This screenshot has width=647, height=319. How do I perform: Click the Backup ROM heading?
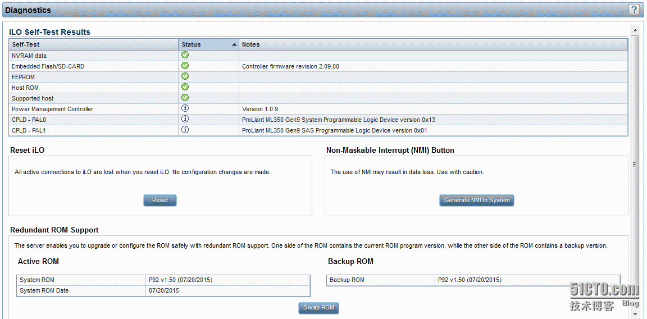(x=350, y=262)
